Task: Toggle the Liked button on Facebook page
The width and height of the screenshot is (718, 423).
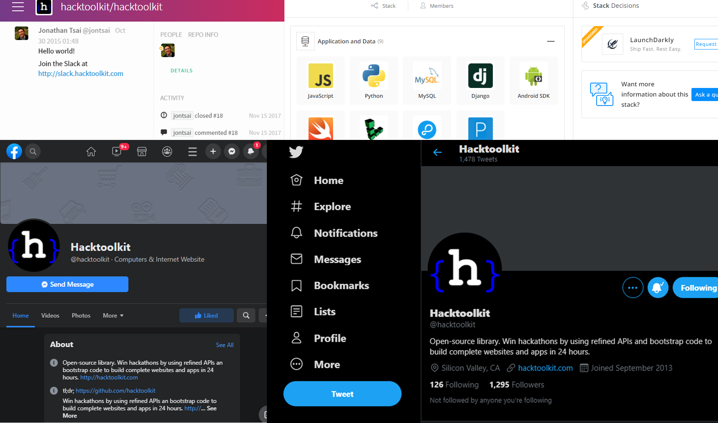Action: 206,315
